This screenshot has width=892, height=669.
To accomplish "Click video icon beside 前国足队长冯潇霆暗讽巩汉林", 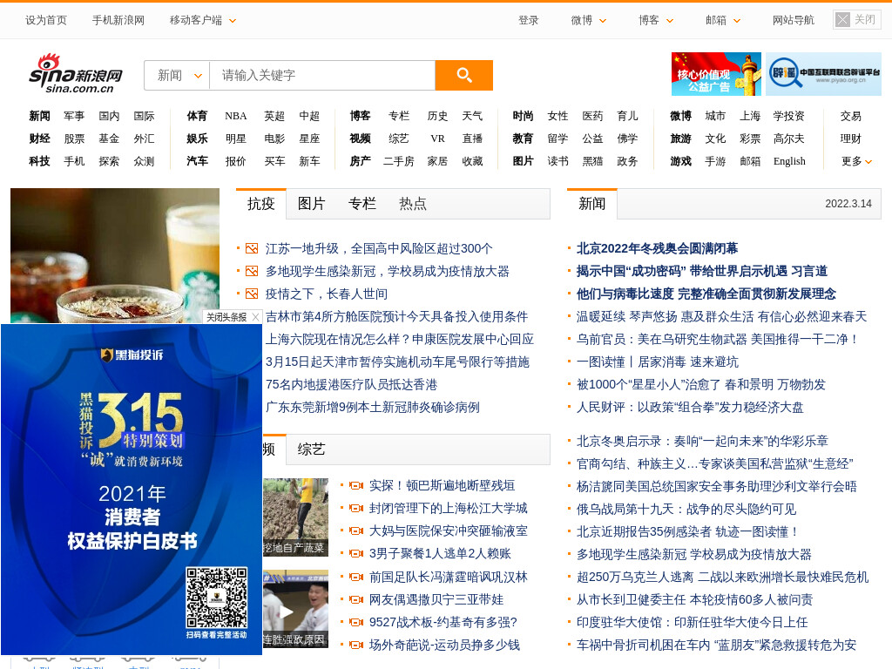I will point(356,577).
